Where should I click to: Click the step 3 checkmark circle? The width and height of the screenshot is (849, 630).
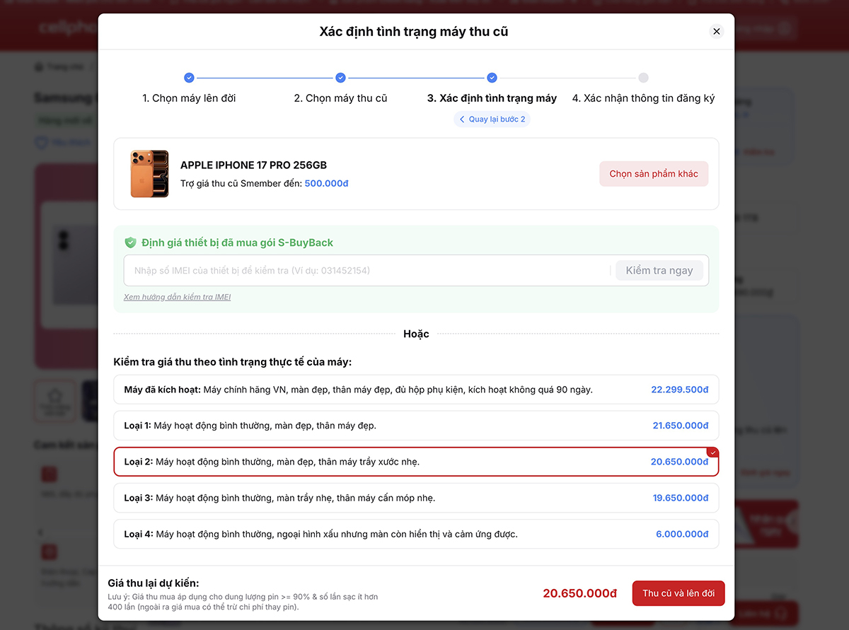coord(492,78)
